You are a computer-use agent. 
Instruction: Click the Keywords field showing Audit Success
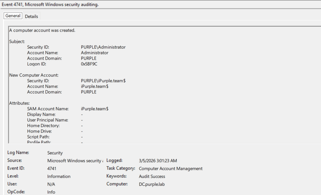pyautogui.click(x=152, y=177)
